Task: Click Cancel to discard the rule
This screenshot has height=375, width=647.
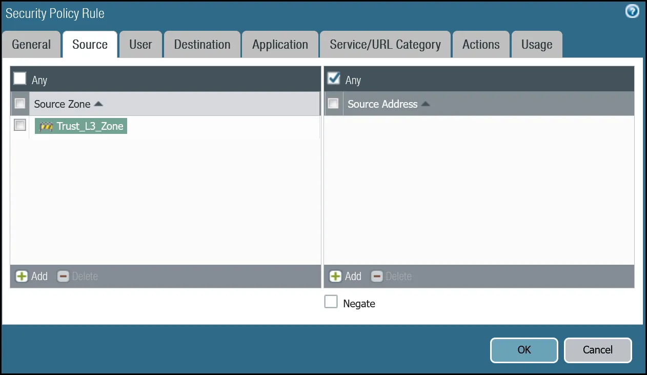Action: 597,350
